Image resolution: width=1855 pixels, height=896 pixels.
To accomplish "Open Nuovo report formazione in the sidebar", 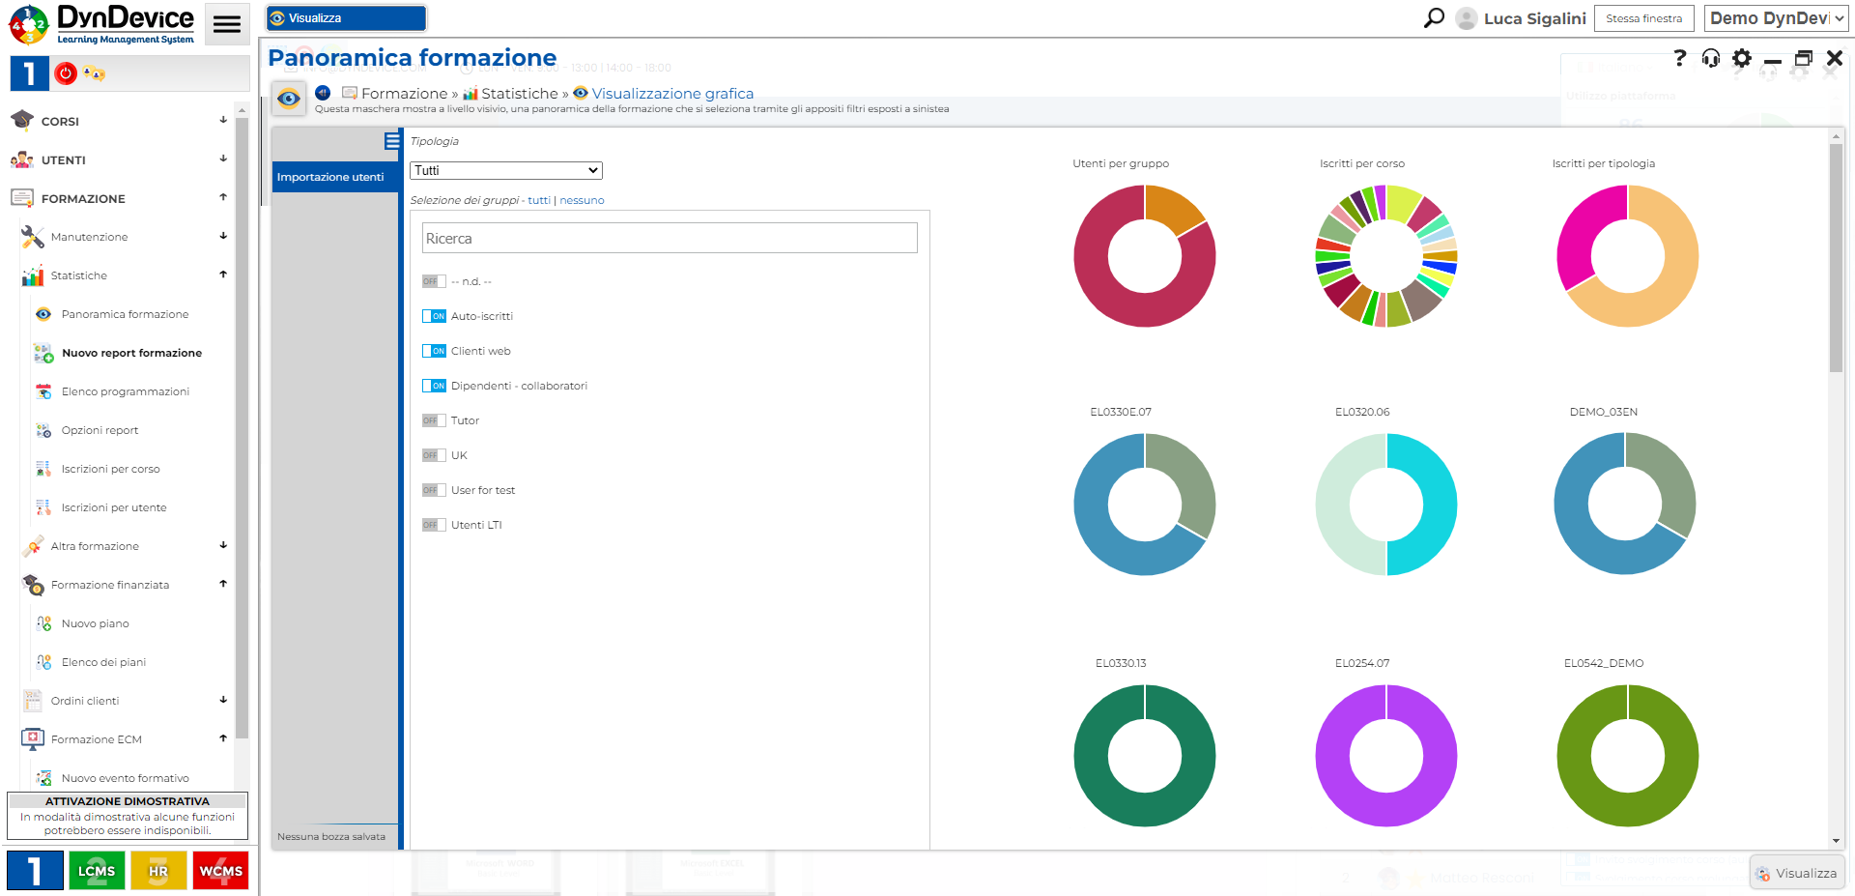I will (131, 354).
